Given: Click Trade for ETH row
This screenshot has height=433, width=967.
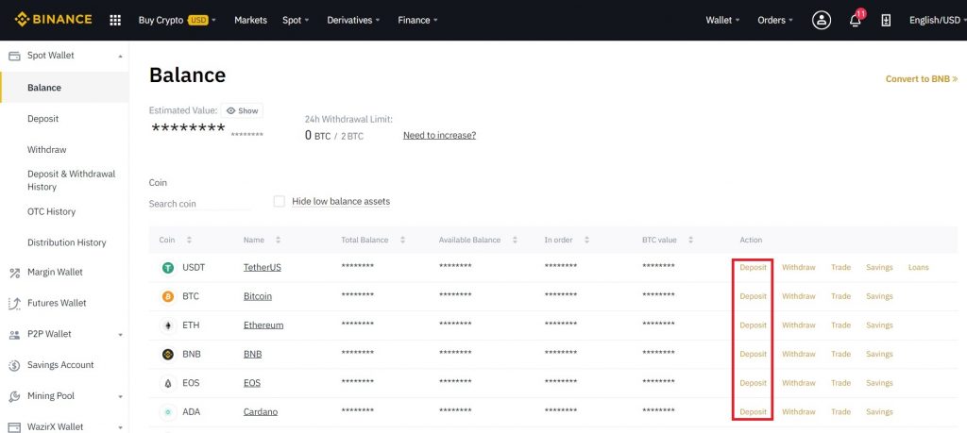Looking at the screenshot, I should [x=840, y=325].
